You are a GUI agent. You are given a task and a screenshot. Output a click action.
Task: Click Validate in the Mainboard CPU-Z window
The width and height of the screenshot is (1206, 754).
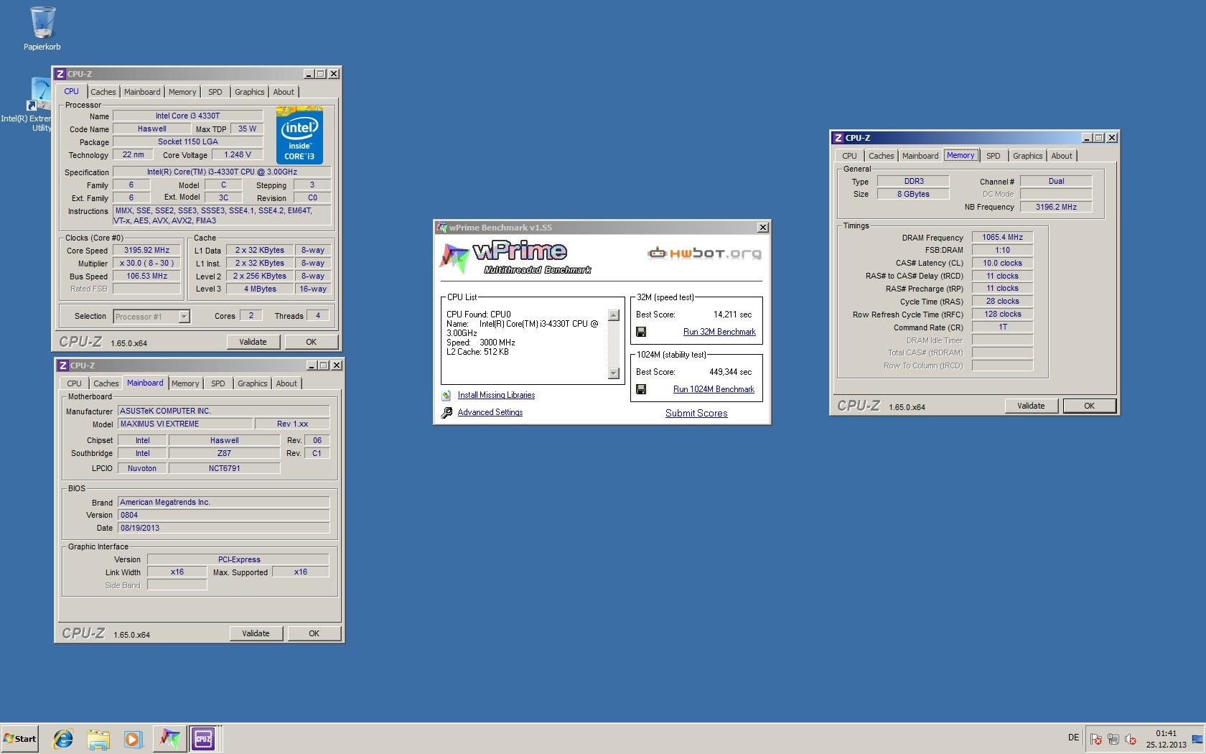(256, 633)
